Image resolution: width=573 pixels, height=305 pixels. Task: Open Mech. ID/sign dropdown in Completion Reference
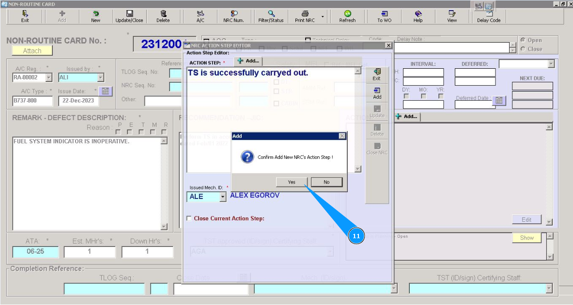click(x=394, y=289)
